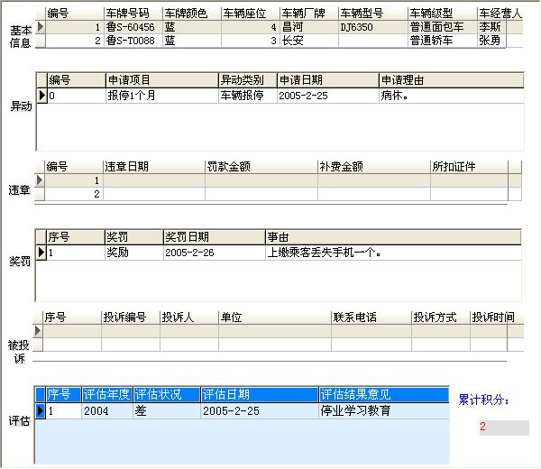Select vehicle brand cell 昌河
The height and width of the screenshot is (469, 541).
(x=309, y=27)
